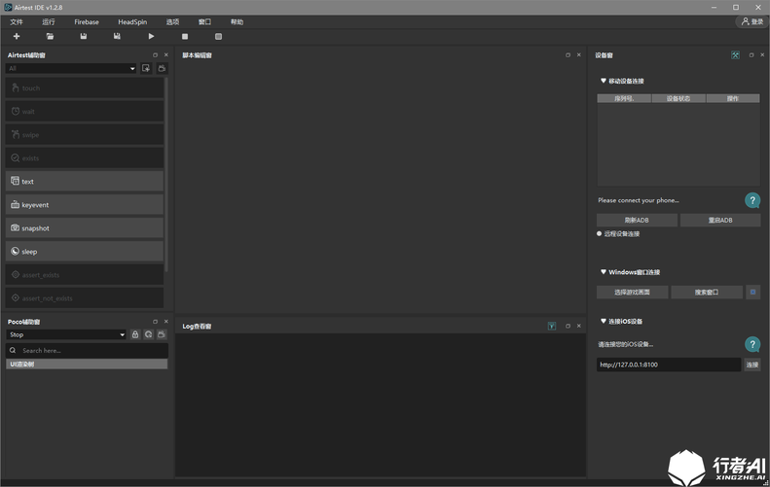Click the small square icon beside 搜索窗口
Viewport: 770px width, 487px height.
pyautogui.click(x=752, y=292)
